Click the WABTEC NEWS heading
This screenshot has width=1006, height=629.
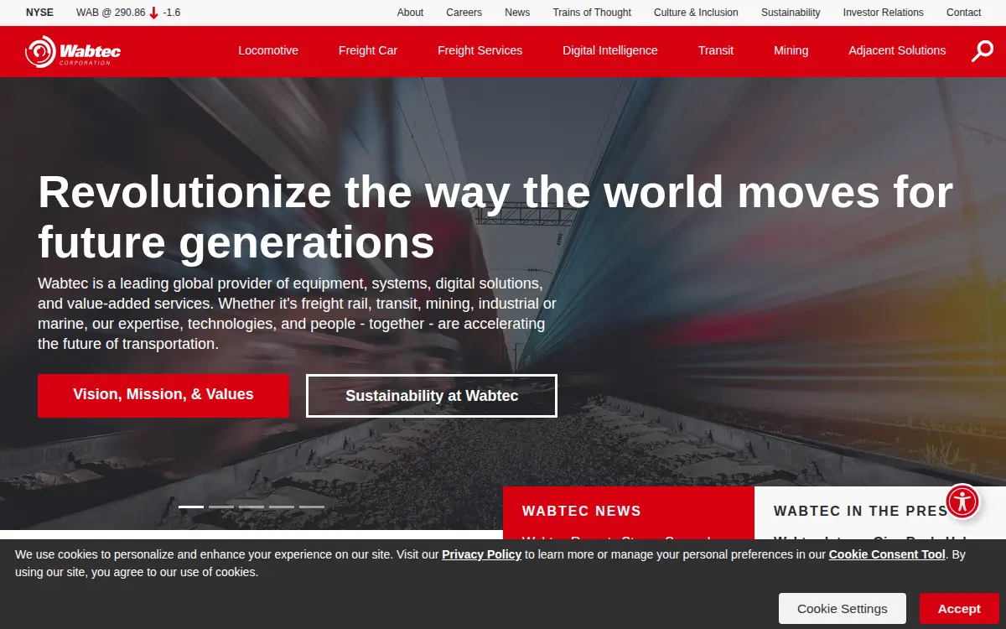(582, 511)
